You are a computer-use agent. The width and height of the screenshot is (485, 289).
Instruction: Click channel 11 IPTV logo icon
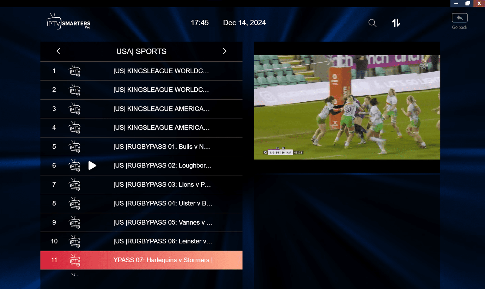point(75,260)
